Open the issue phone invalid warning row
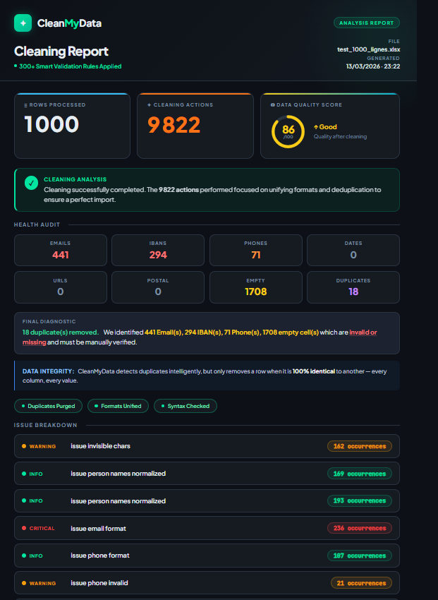 click(207, 583)
